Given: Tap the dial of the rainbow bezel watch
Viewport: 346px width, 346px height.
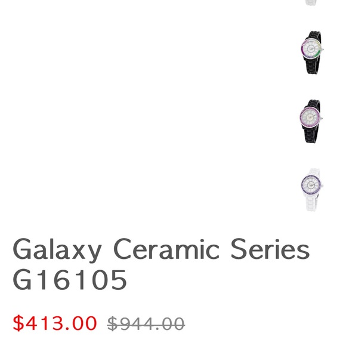Looking at the screenshot, I should (x=311, y=48).
